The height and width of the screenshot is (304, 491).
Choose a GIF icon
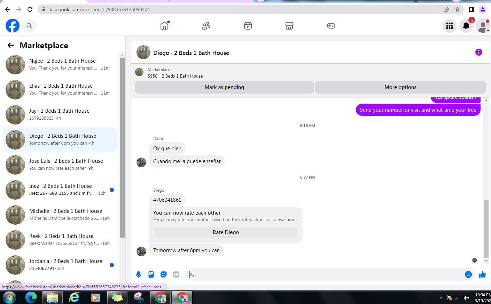176,274
